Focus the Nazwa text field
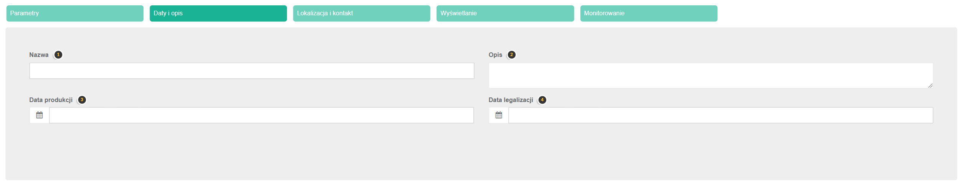 (x=252, y=71)
